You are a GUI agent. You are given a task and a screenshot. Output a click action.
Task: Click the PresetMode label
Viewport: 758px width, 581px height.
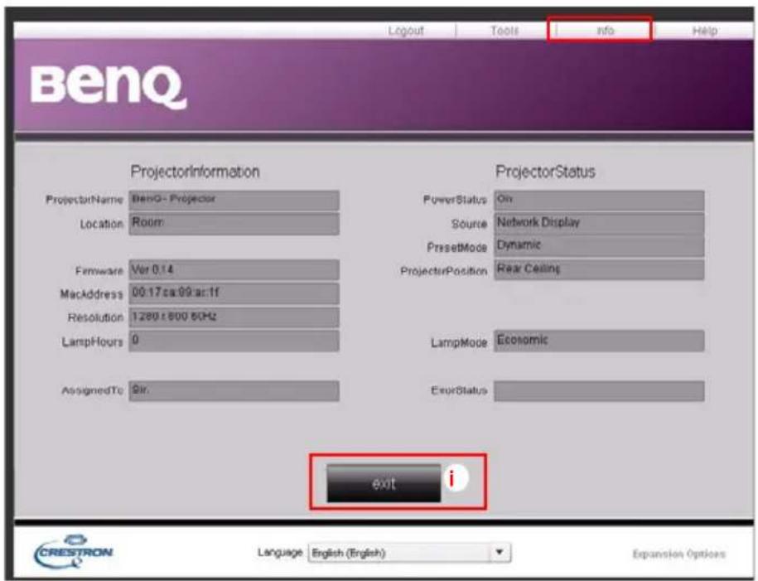[x=456, y=248]
